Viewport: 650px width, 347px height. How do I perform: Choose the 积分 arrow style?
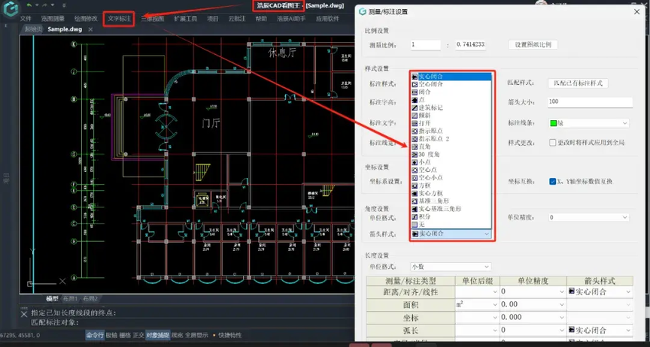tap(451, 216)
